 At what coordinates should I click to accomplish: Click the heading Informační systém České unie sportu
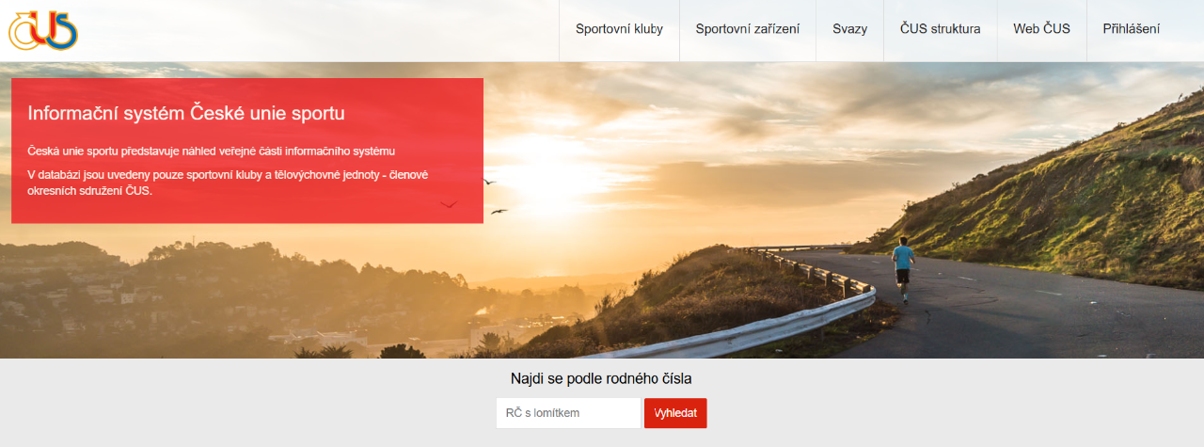pos(186,114)
